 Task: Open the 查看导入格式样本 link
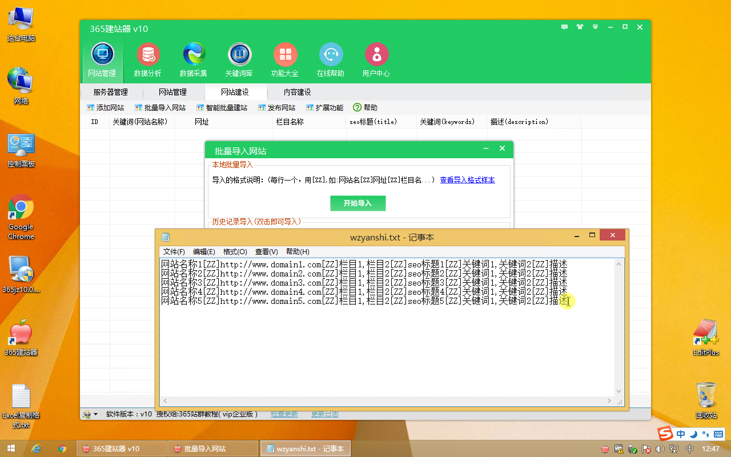click(x=468, y=180)
